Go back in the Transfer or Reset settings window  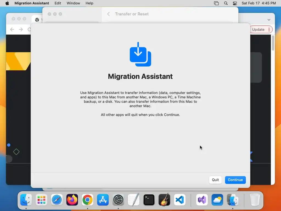pyautogui.click(x=108, y=14)
